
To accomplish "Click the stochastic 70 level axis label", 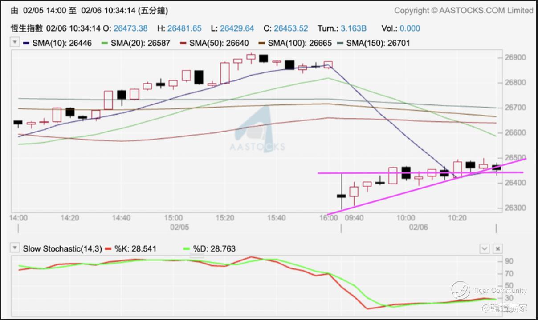I will click(x=509, y=274).
